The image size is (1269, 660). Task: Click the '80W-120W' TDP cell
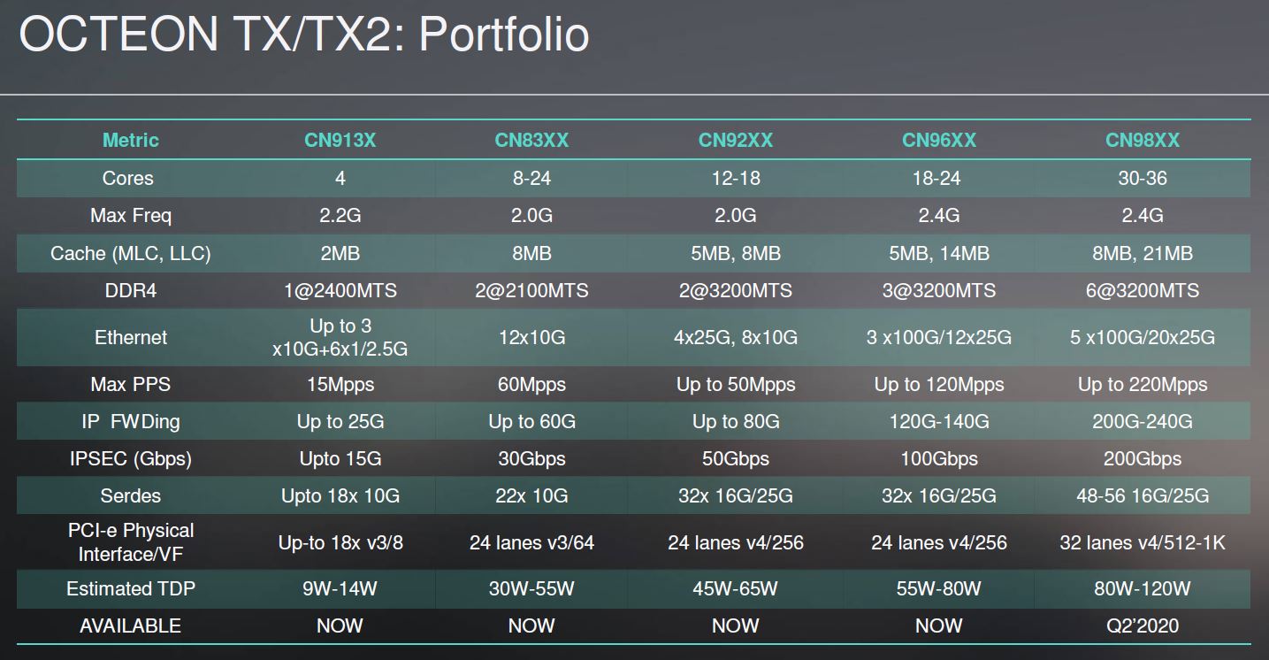[x=1143, y=588]
